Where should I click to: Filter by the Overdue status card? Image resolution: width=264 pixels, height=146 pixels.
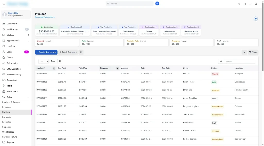tap(192, 43)
